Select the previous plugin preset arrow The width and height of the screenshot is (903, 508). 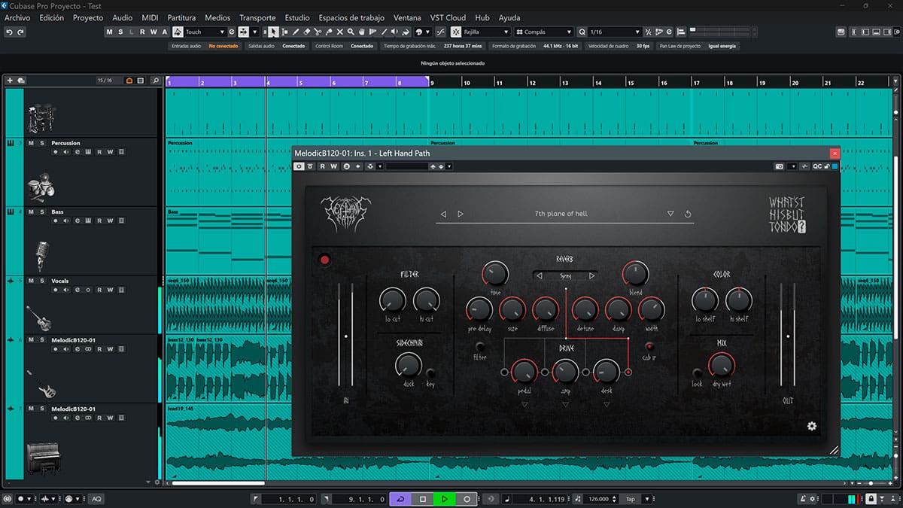tap(443, 214)
